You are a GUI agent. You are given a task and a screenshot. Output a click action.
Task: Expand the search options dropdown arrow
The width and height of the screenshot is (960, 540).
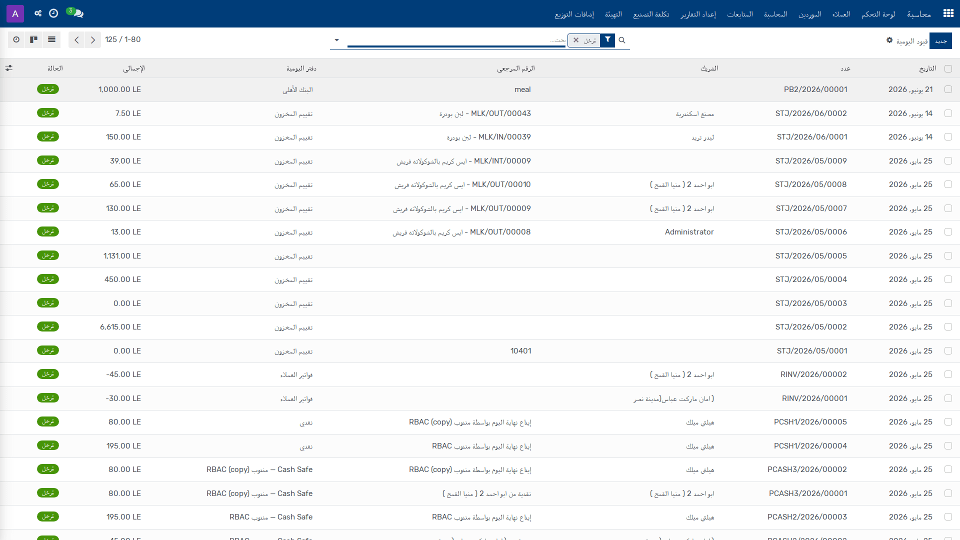tap(336, 40)
